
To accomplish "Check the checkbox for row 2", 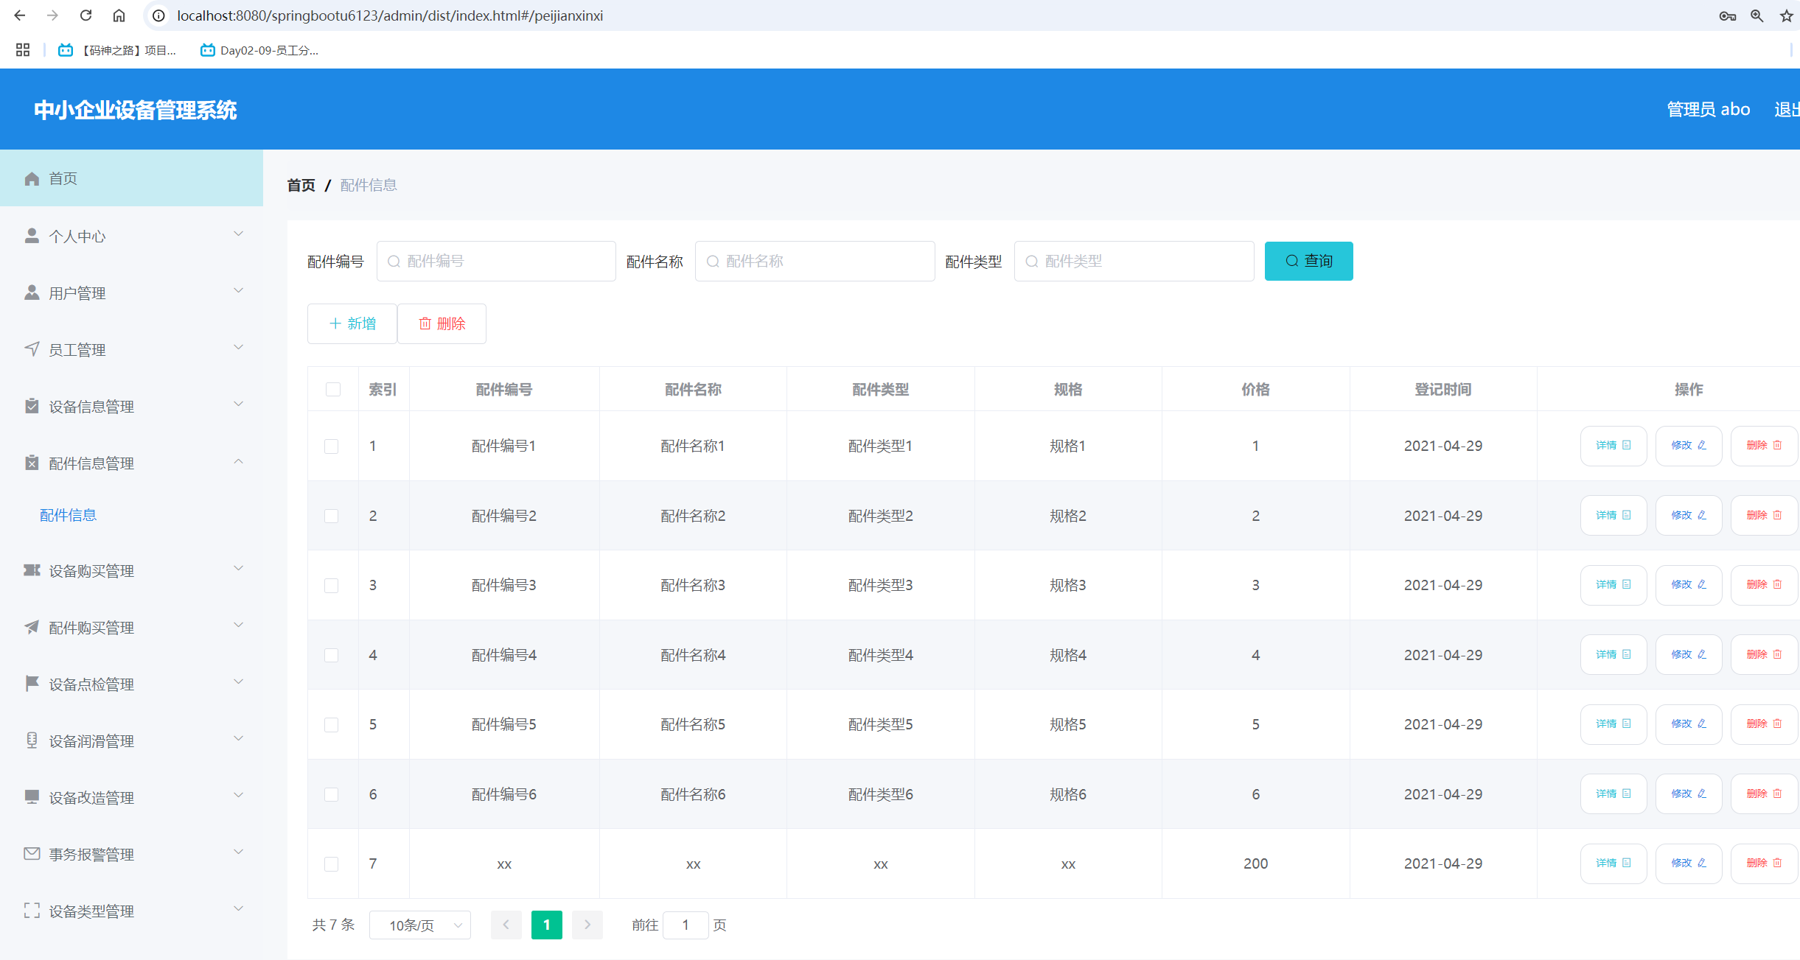I will pos(332,516).
